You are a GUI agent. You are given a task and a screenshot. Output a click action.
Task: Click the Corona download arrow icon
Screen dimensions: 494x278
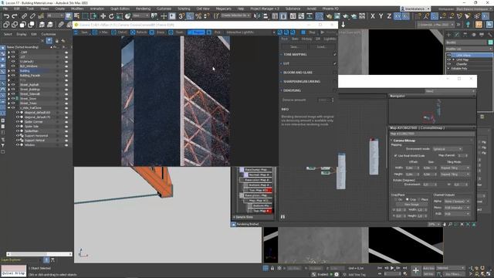click(343, 24)
